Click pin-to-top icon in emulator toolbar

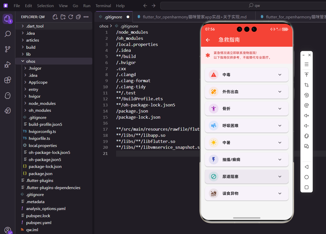[307, 75]
